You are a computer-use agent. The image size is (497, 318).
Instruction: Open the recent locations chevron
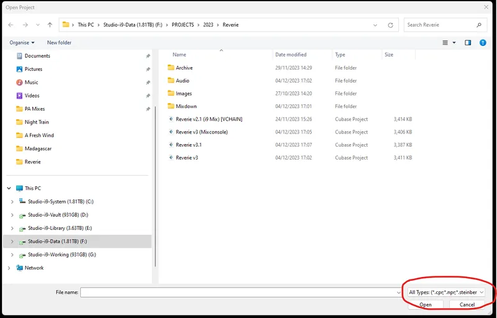pyautogui.click(x=38, y=25)
